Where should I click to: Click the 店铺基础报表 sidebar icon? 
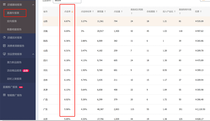point(4,4)
